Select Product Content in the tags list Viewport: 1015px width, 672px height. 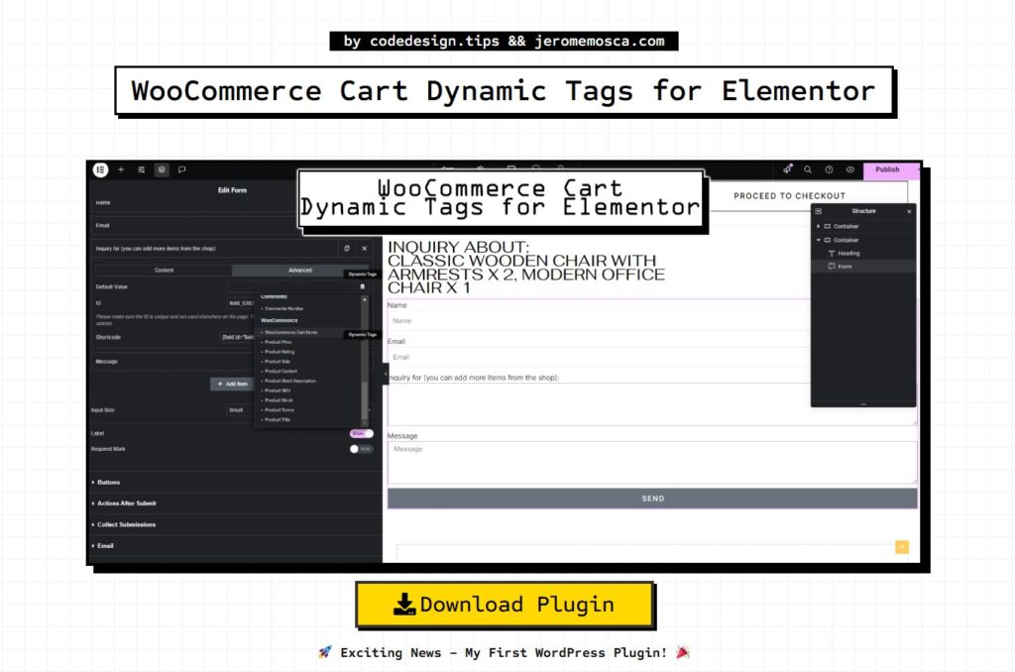click(281, 372)
